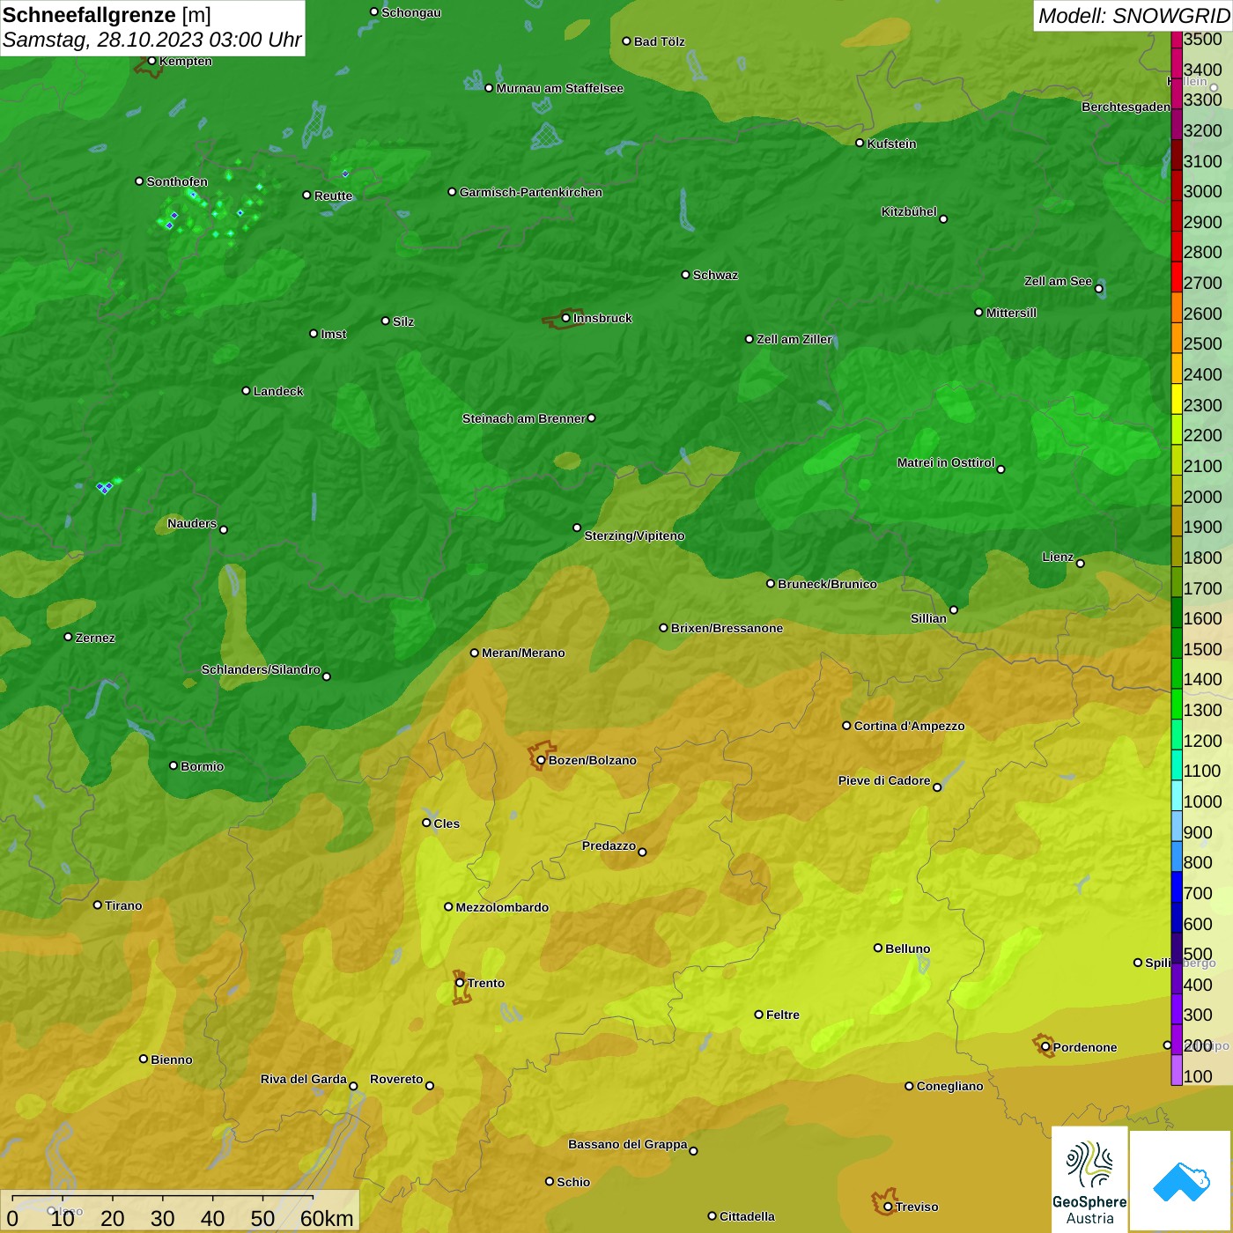The width and height of the screenshot is (1233, 1233).
Task: Click the 'Silz' label
Action: click(x=402, y=321)
